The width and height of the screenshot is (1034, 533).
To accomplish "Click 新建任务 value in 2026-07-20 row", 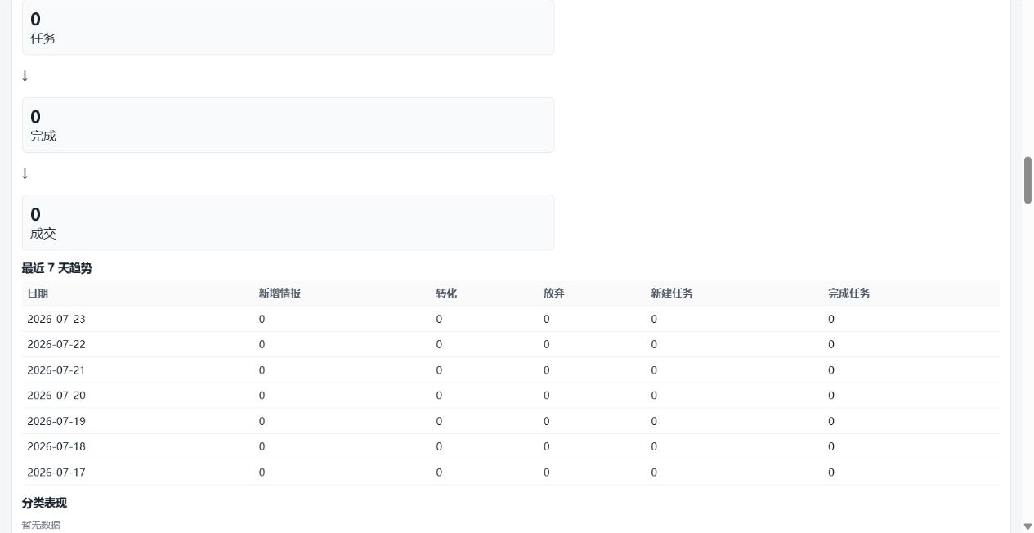I will [654, 396].
